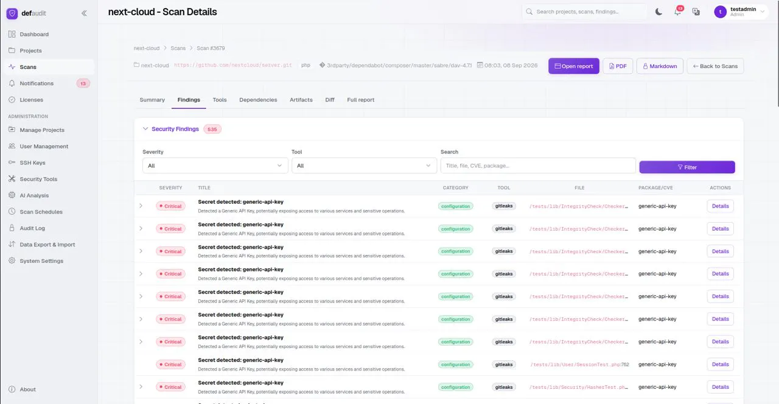The image size is (779, 404).
Task: Open Details for SessionTest.php finding
Action: tap(720, 364)
